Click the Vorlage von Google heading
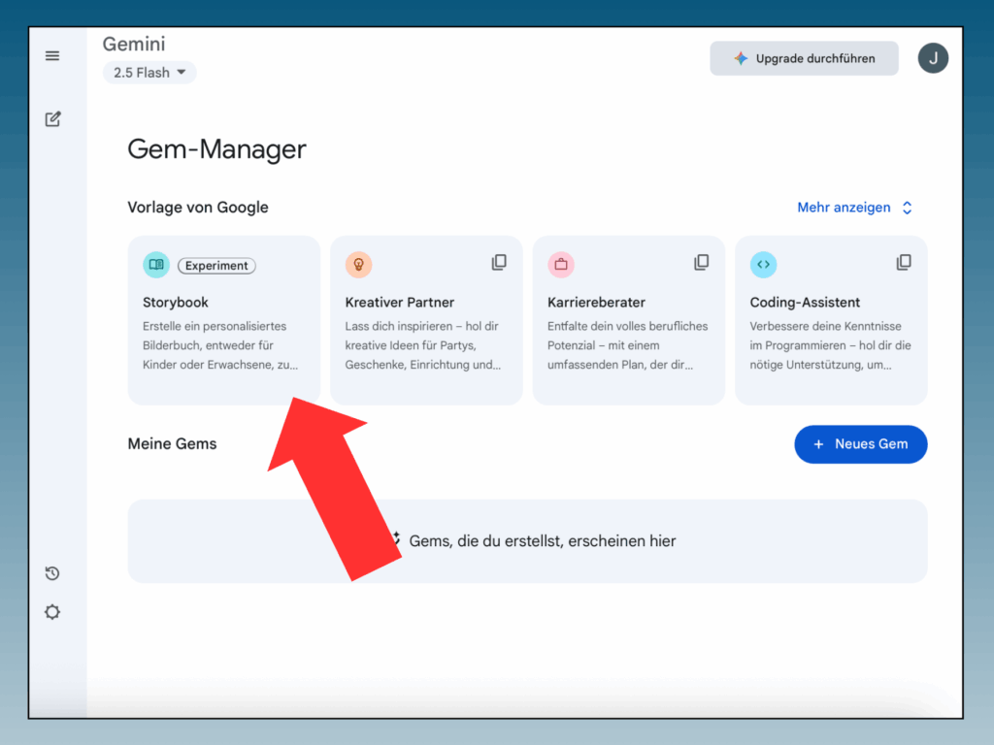 click(198, 208)
